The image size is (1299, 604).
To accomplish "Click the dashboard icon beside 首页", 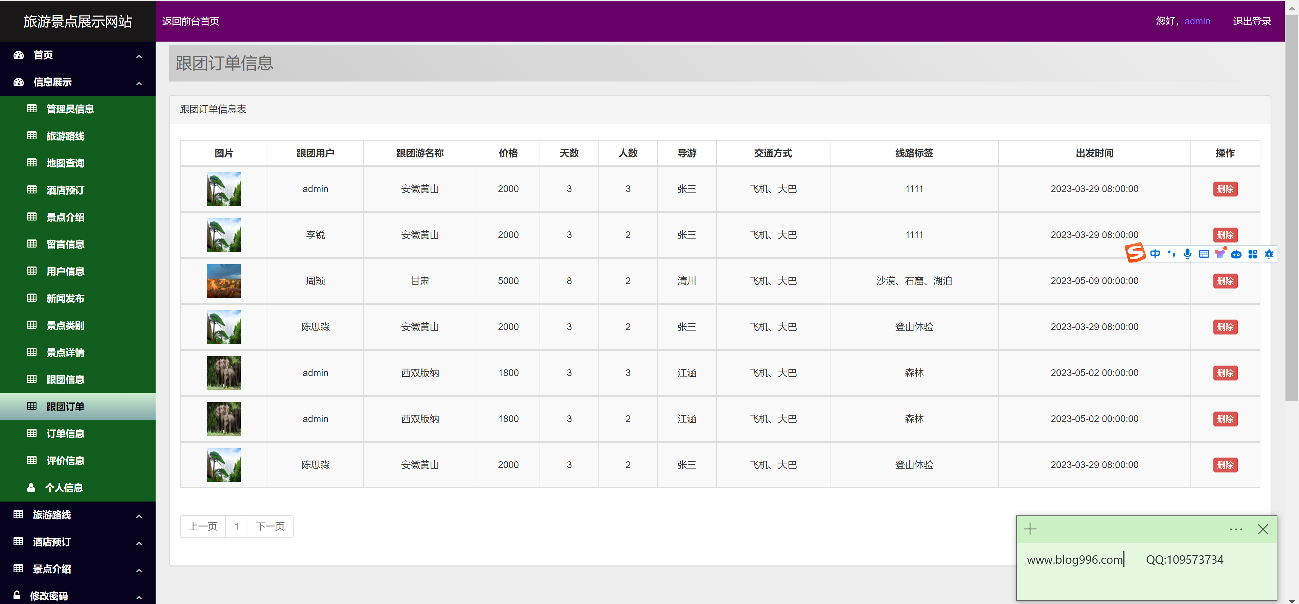I will click(x=18, y=55).
